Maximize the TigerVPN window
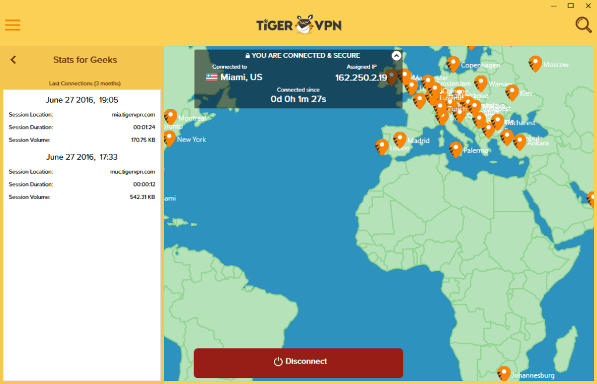This screenshot has width=597, height=384. [571, 6]
